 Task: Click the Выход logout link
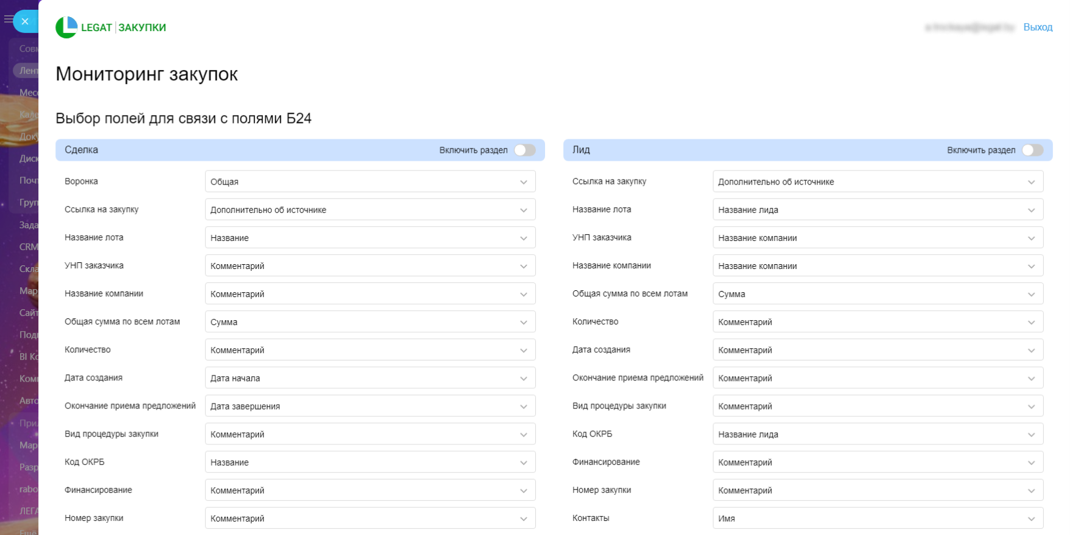tap(1038, 27)
